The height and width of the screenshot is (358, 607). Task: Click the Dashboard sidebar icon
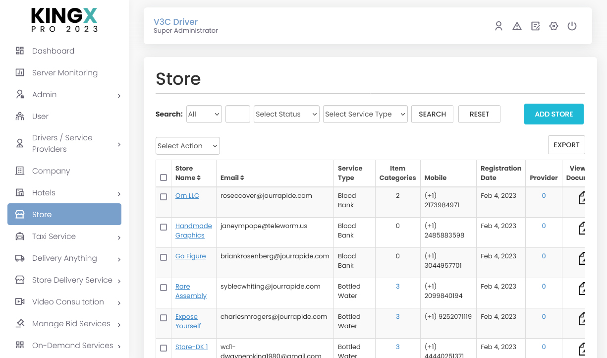(20, 51)
